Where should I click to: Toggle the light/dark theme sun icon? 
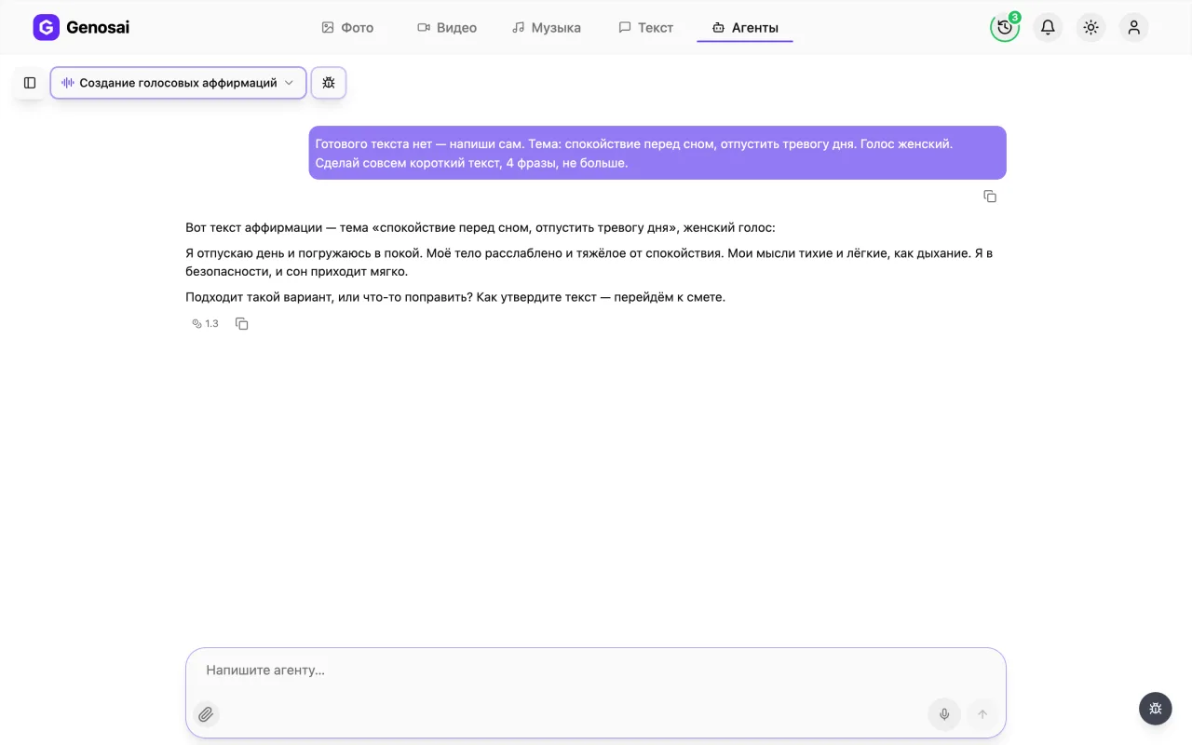point(1090,27)
